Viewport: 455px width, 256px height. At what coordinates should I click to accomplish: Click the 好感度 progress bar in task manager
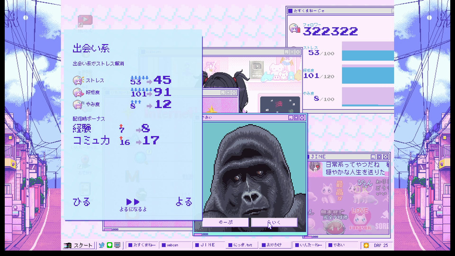[368, 74]
